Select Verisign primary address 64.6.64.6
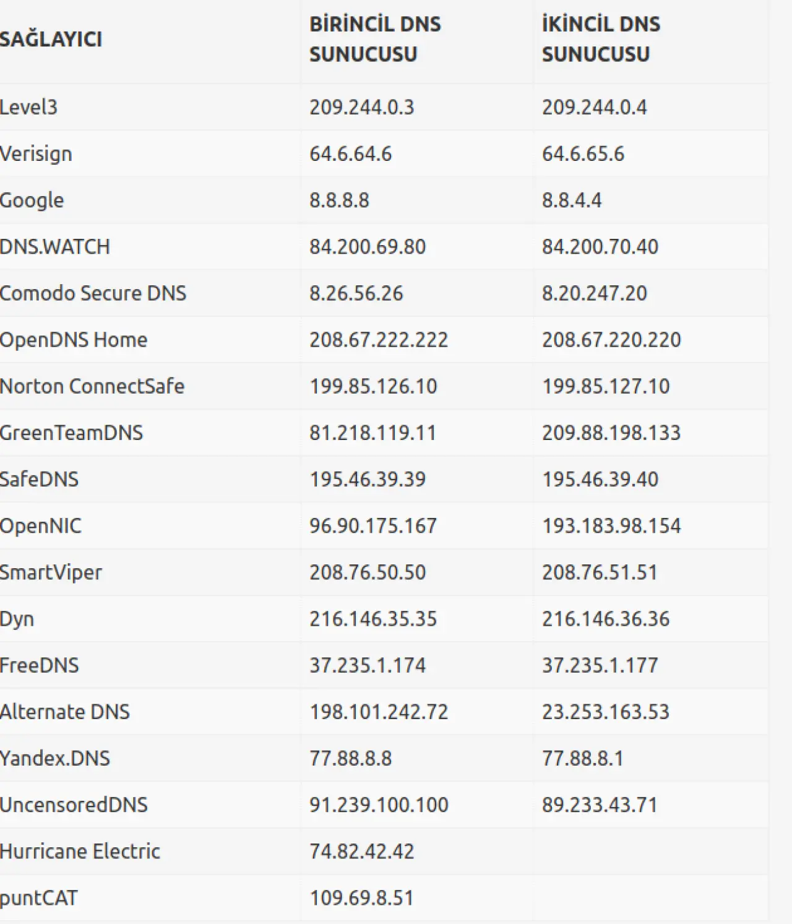The height and width of the screenshot is (924, 792). pyautogui.click(x=350, y=154)
